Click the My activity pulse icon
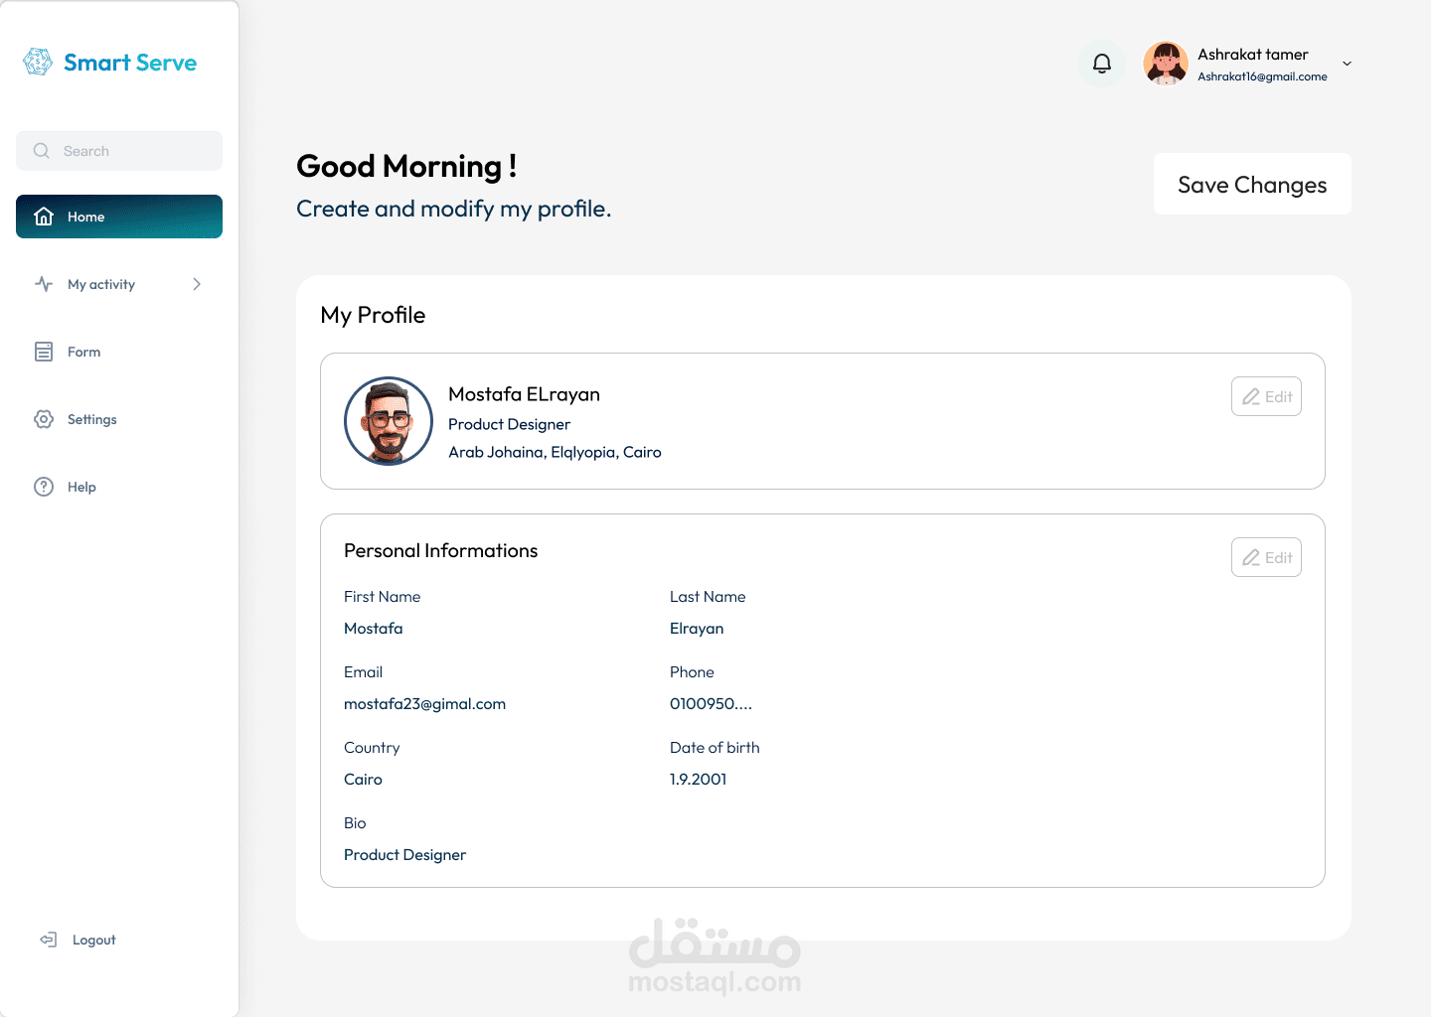The image size is (1431, 1017). tap(44, 284)
